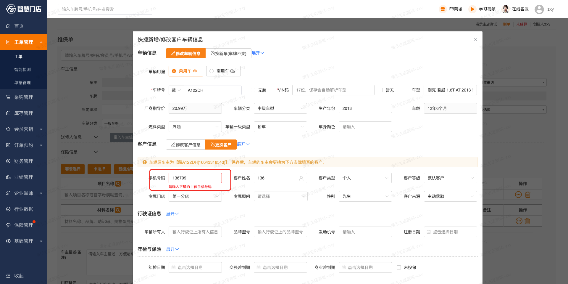Click the calendar icon in 年检日期 field
The image size is (568, 284).
[x=174, y=267]
